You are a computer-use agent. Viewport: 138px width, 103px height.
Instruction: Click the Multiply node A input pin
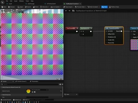tap(81, 32)
